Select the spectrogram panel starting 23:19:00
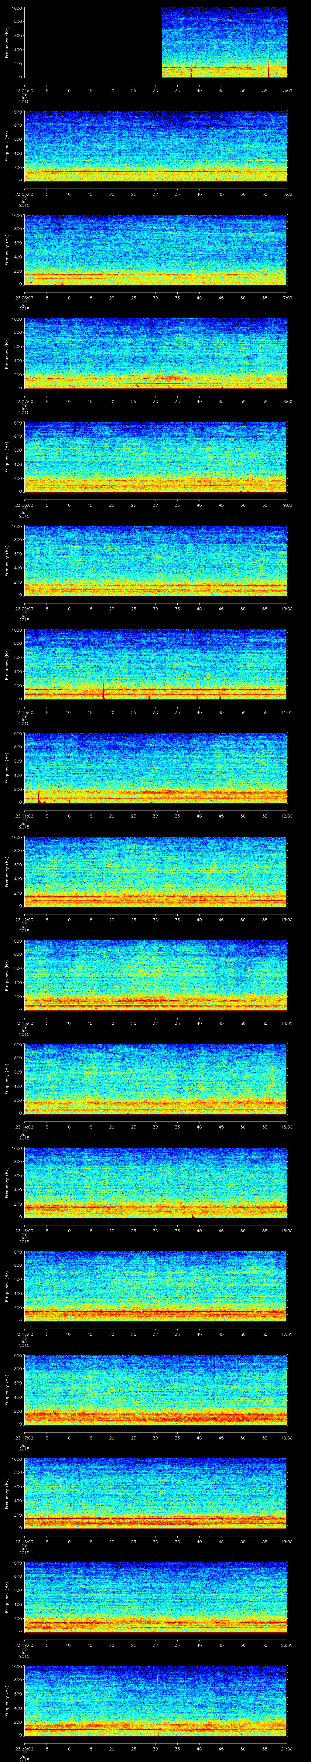Screen dimensions: 311x1762 156,1597
